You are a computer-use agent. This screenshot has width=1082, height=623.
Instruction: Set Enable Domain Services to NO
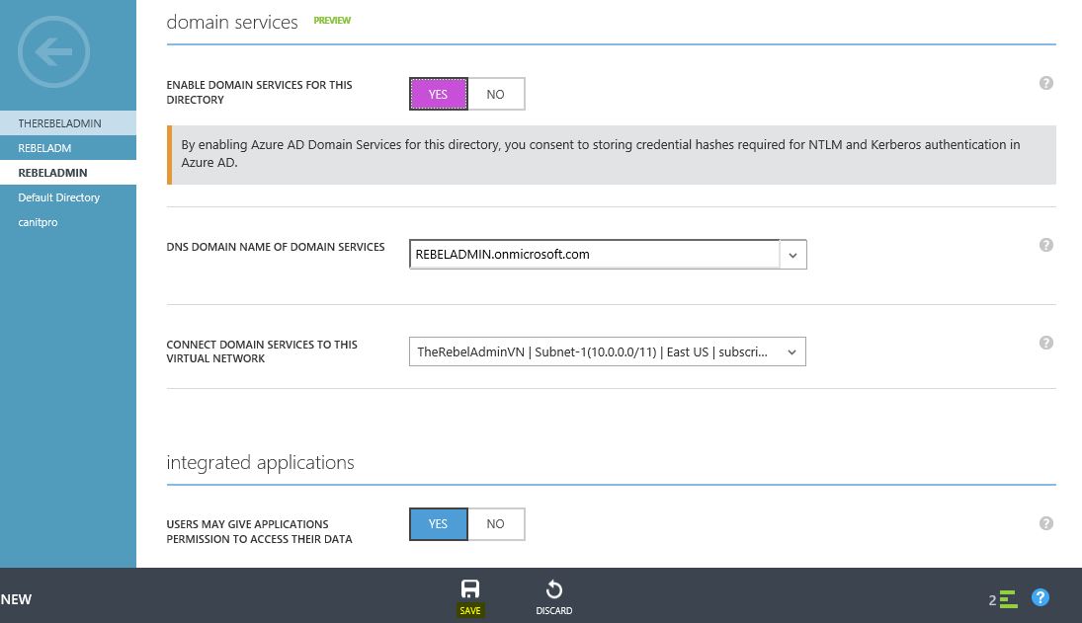(495, 94)
